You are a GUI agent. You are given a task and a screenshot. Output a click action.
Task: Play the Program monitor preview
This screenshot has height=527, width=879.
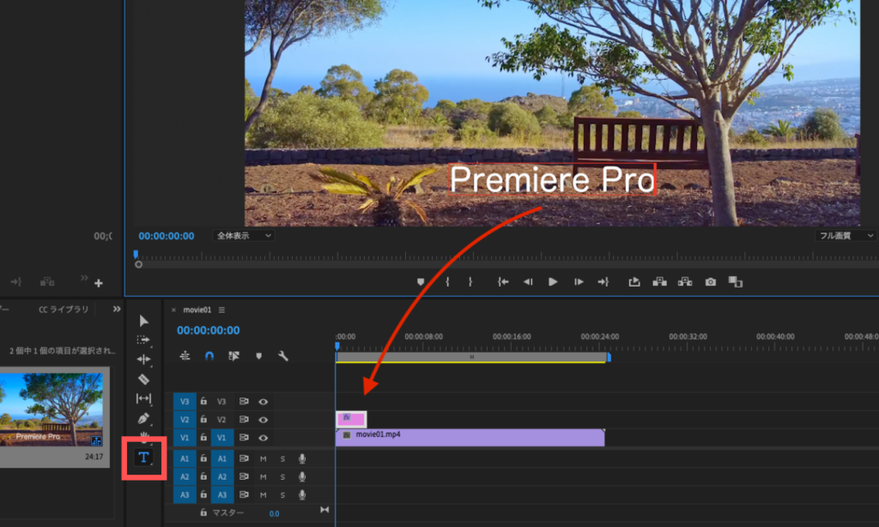(553, 282)
